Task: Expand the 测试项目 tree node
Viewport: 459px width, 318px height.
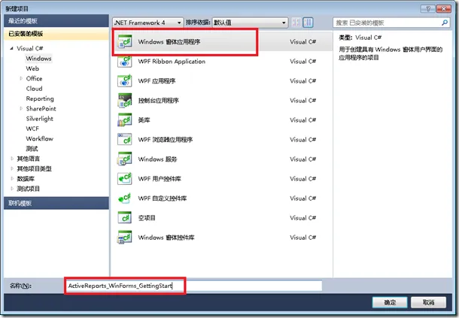Action: coord(12,189)
